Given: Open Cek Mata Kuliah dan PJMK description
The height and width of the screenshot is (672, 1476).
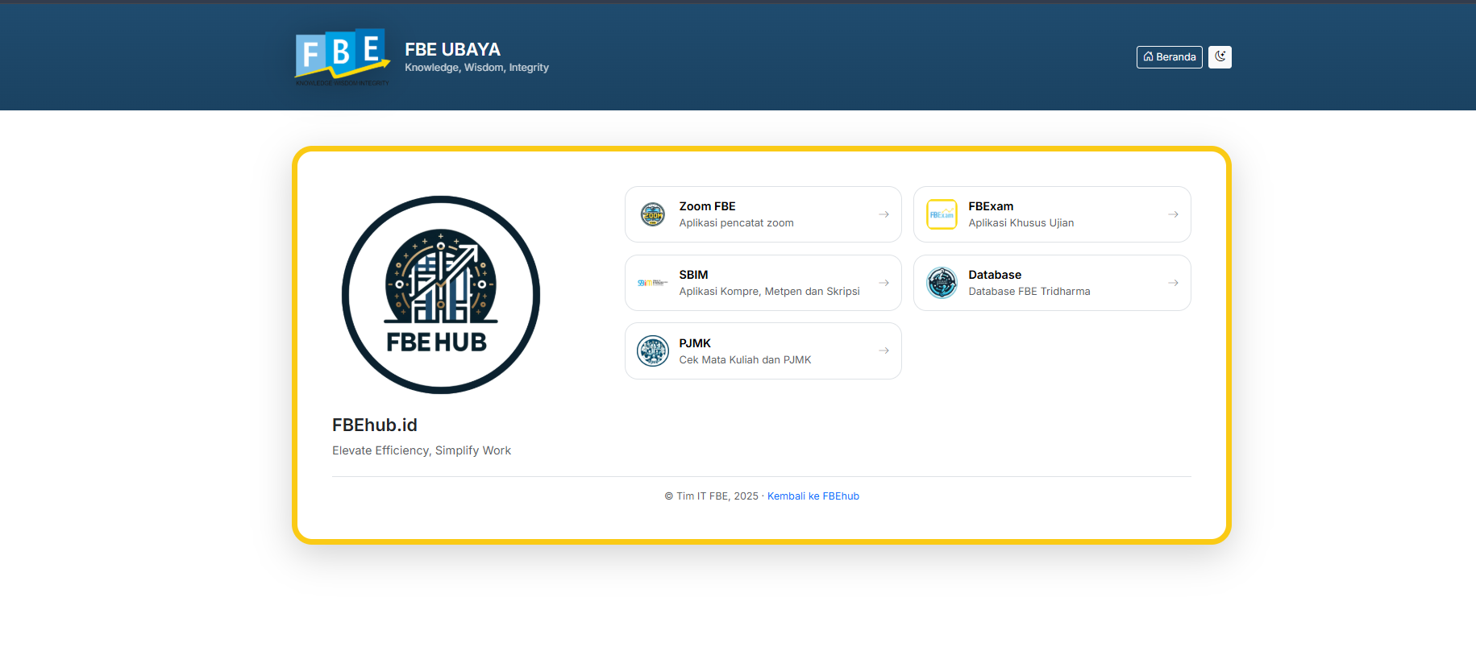Looking at the screenshot, I should tap(745, 360).
